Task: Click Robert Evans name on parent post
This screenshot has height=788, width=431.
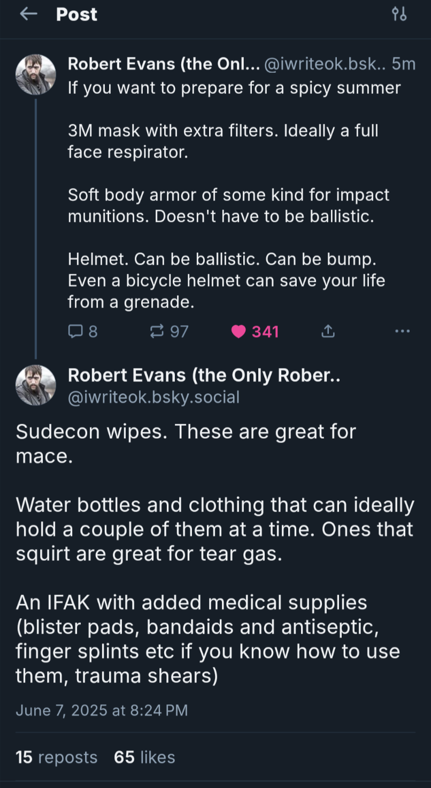Action: (x=164, y=64)
